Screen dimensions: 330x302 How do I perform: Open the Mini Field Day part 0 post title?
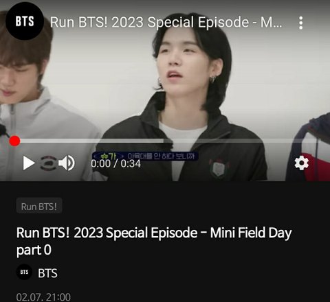pos(154,242)
